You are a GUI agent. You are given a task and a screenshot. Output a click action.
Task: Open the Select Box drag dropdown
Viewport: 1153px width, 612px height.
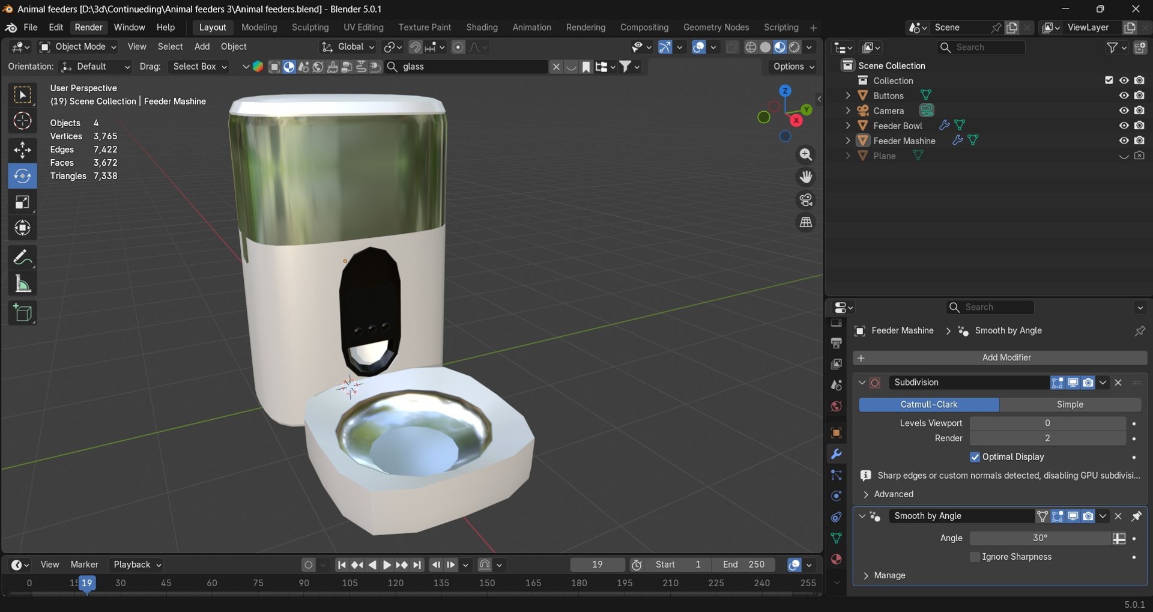pos(199,67)
